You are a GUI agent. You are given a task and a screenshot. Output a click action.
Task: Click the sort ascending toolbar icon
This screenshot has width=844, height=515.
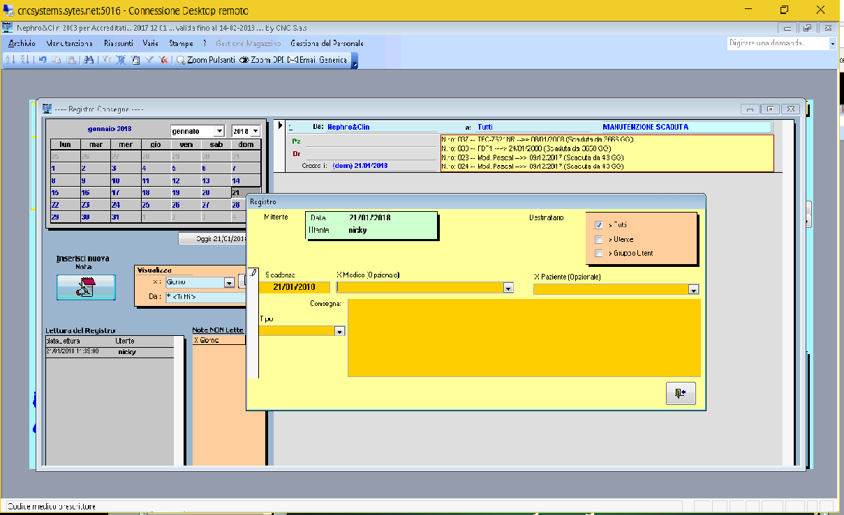click(x=10, y=60)
